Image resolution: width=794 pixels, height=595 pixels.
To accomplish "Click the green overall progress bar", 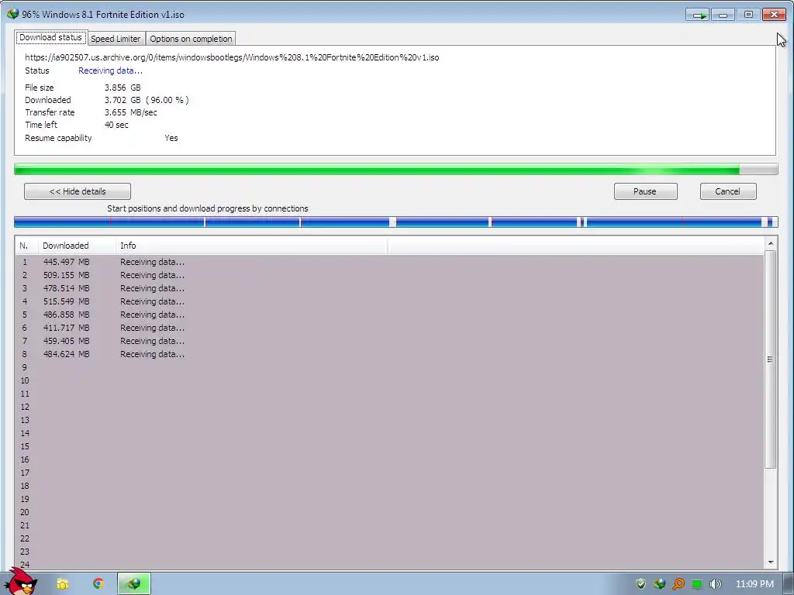I will point(396,170).
